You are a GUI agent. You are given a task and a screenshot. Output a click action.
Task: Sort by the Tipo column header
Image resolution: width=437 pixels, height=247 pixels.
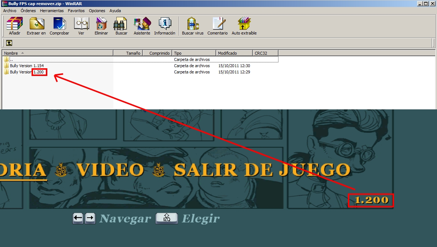[194, 53]
